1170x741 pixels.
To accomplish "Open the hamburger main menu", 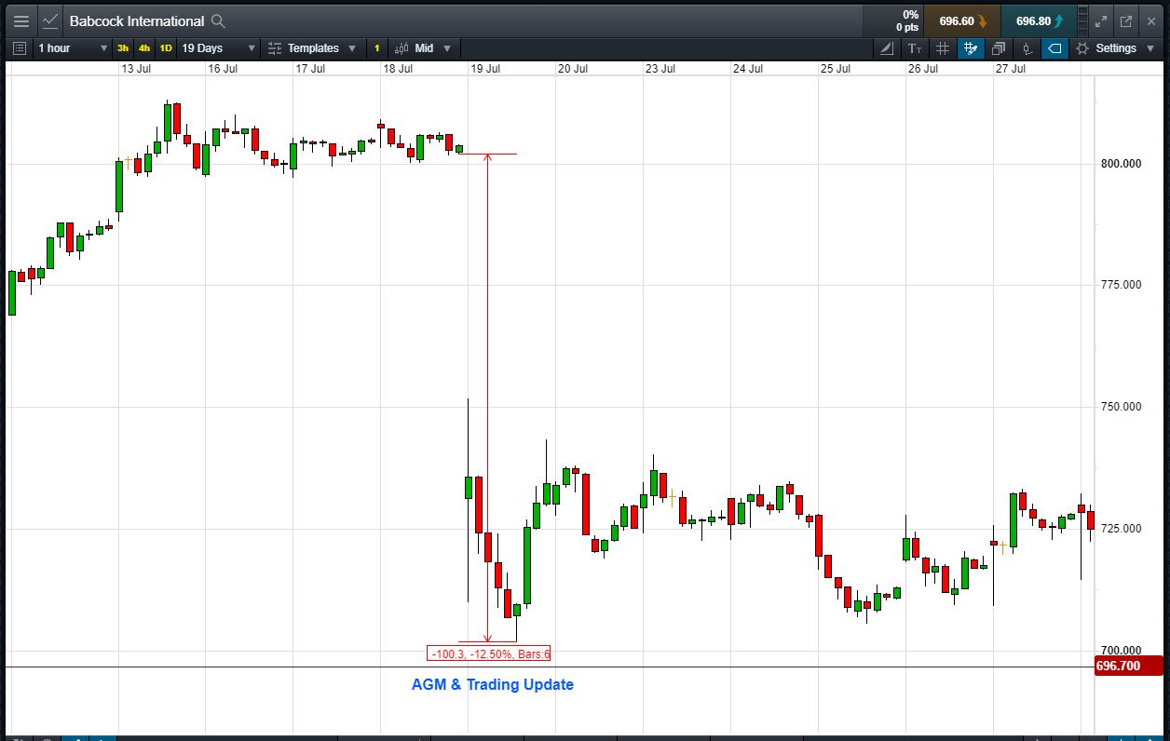I will point(20,20).
